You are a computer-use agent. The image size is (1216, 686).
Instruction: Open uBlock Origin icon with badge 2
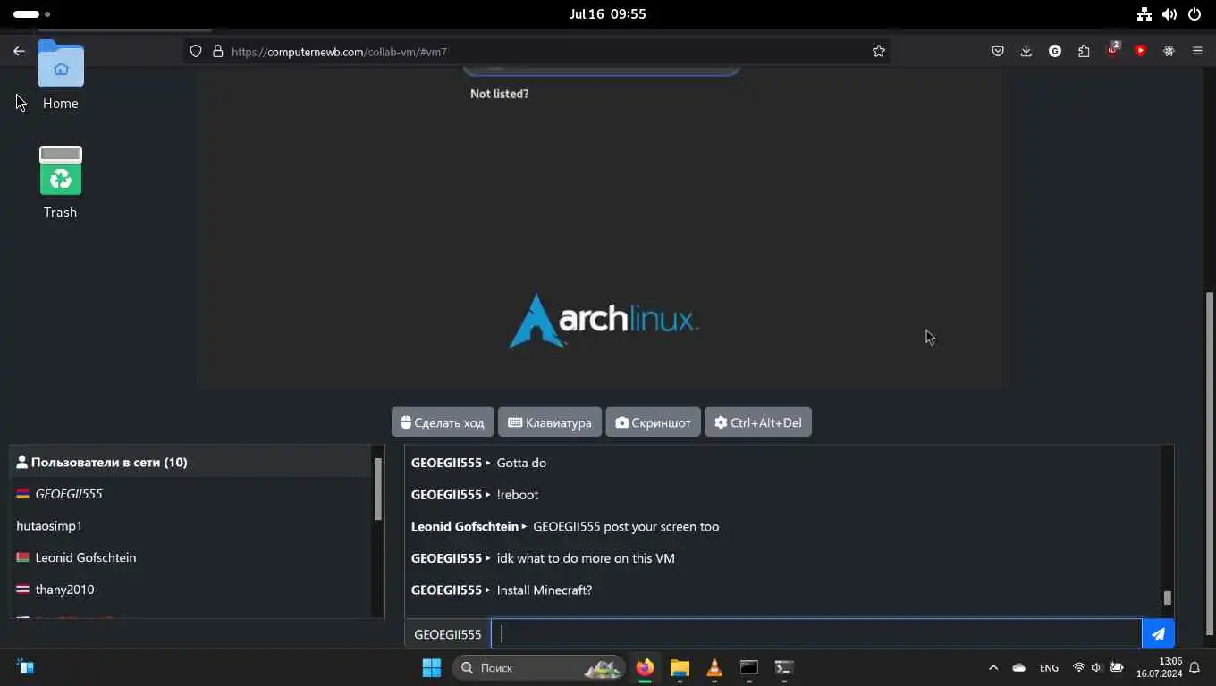pos(1112,49)
